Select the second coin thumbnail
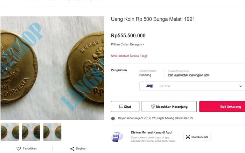Viewport: 245px width, 153px height. 31,132
